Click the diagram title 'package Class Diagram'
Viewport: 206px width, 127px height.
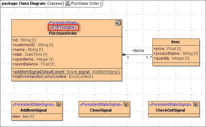(x=23, y=4)
